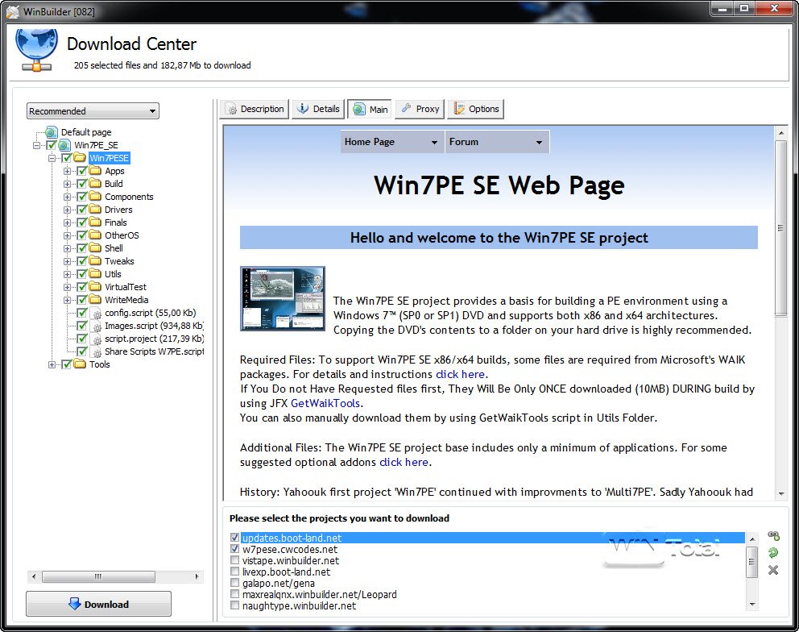799x632 pixels.
Task: Uncheck the Apps folder checkbox
Action: [81, 171]
